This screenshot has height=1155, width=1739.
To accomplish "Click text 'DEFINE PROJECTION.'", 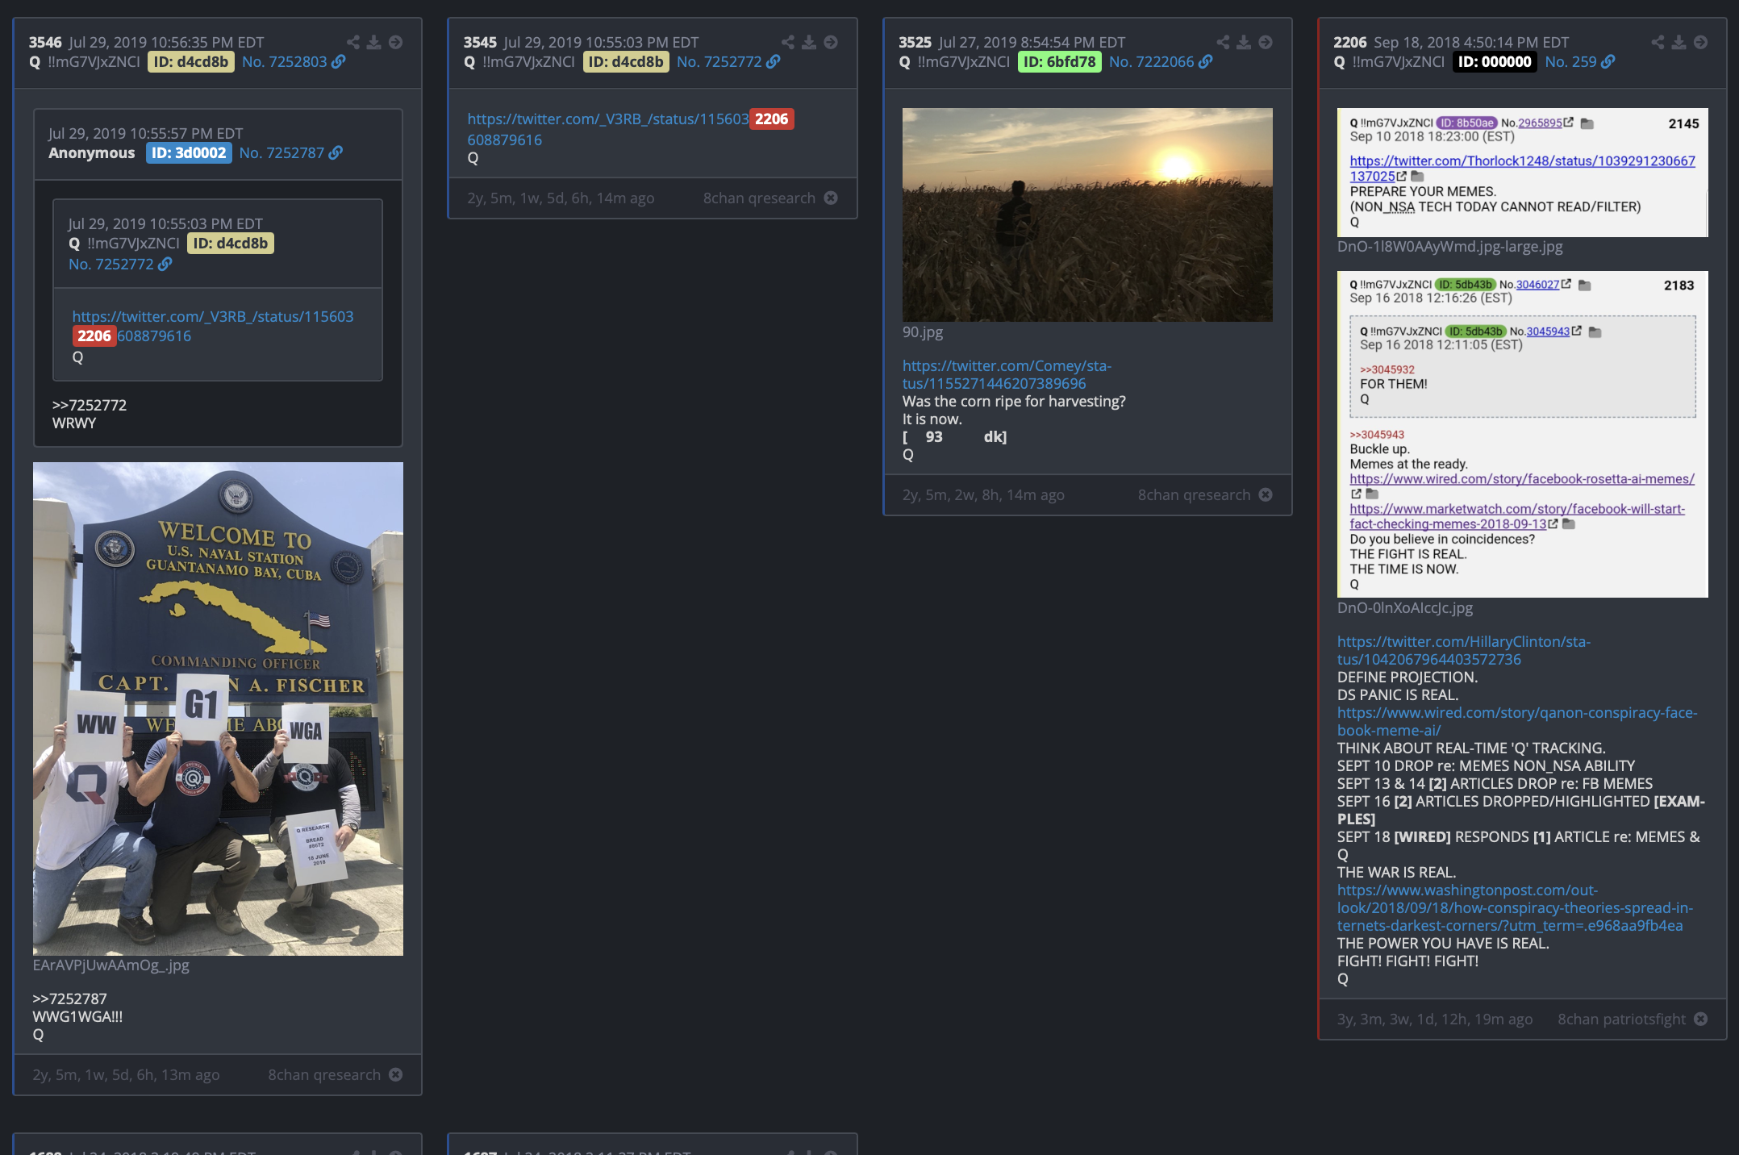I will [1407, 677].
